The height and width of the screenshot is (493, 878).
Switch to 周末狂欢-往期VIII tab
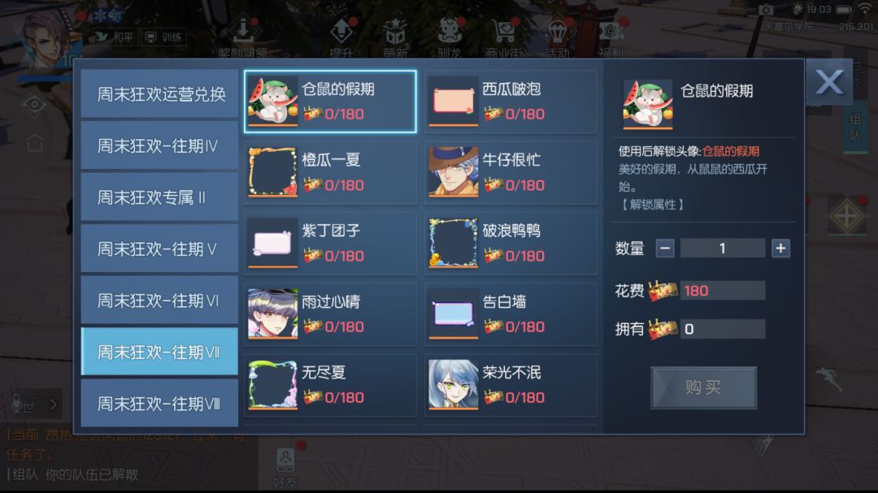tap(159, 404)
